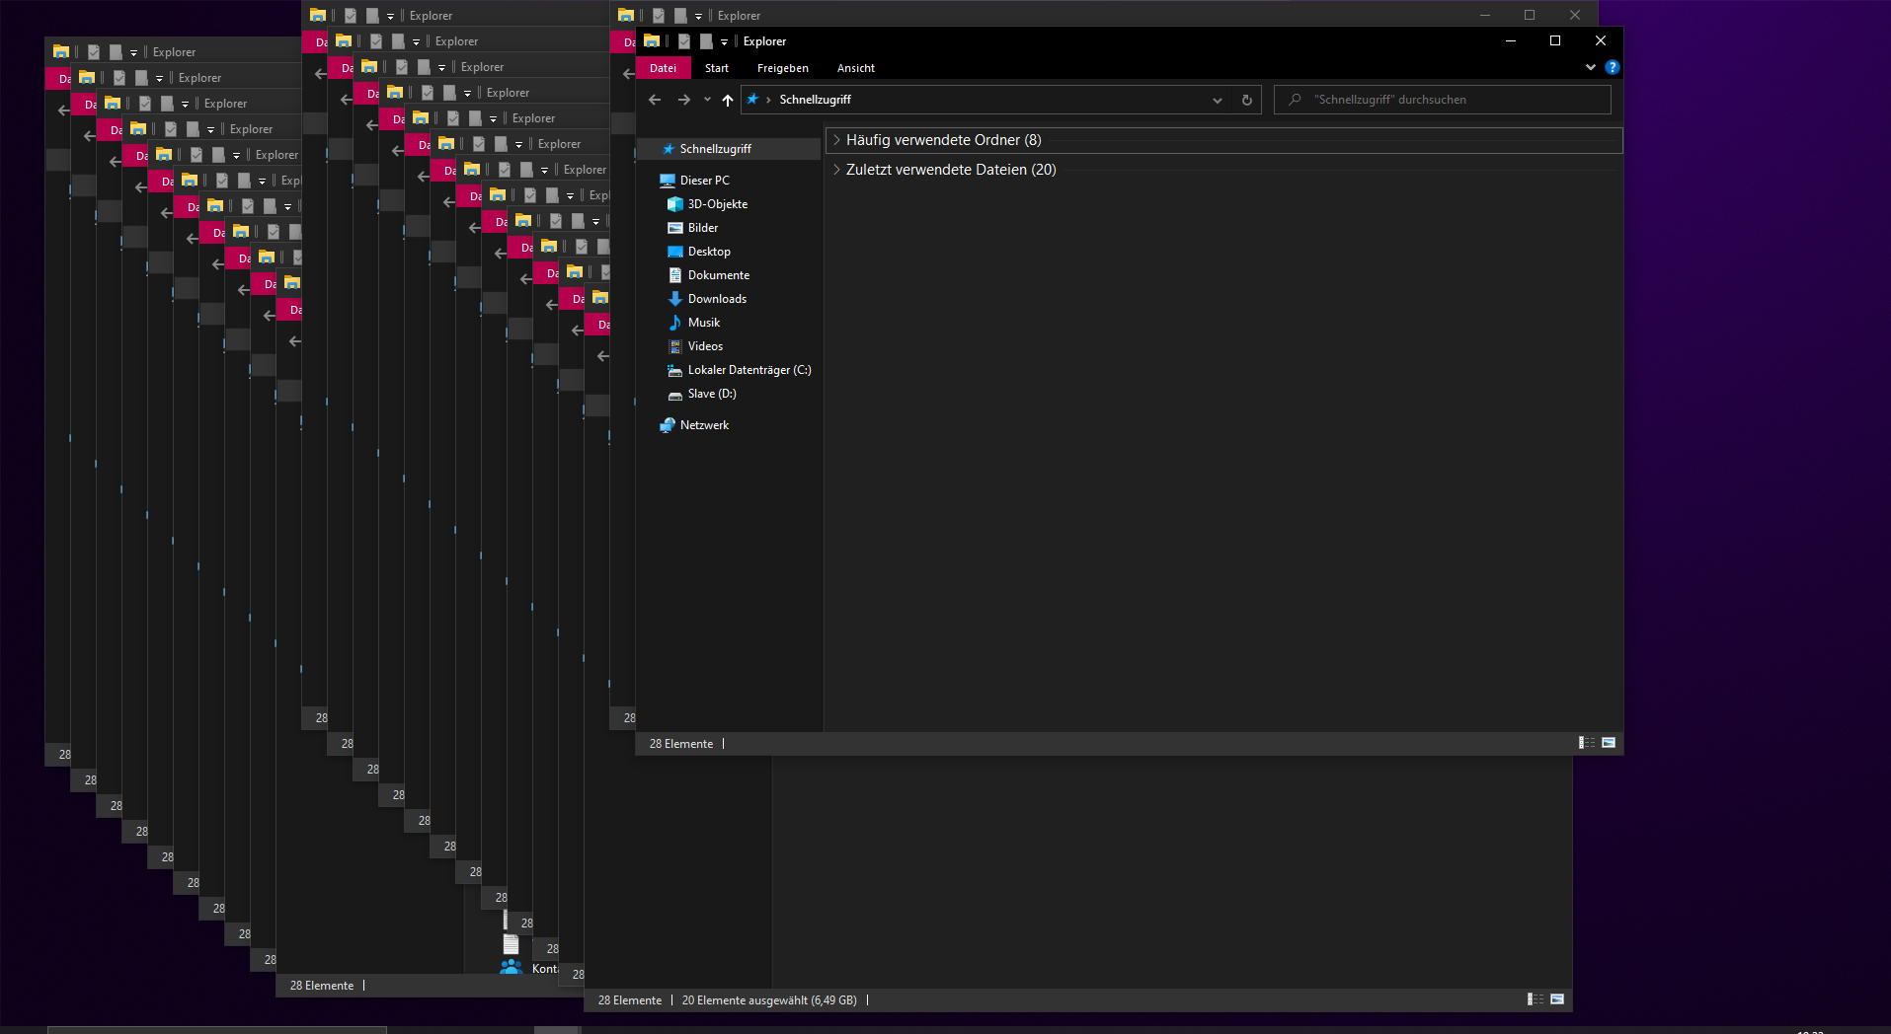The width and height of the screenshot is (1891, 1034).
Task: Select Schnellzugriff in the navigation pane
Action: pyautogui.click(x=729, y=149)
